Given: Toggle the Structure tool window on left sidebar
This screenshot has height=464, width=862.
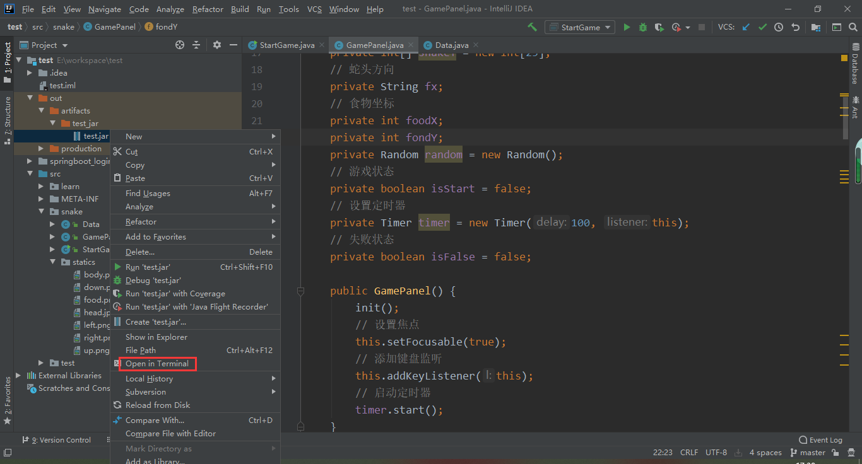Looking at the screenshot, I should pyautogui.click(x=8, y=120).
